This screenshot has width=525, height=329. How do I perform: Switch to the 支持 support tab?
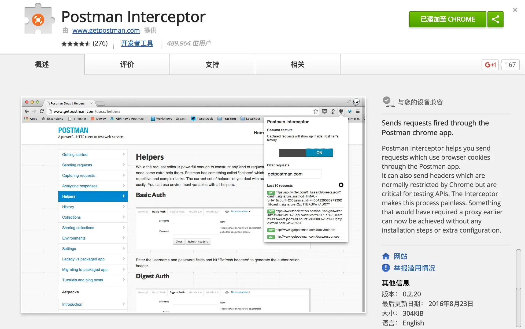[x=212, y=65]
